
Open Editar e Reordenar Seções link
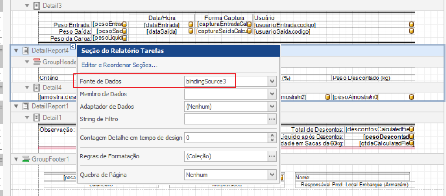[119, 65]
